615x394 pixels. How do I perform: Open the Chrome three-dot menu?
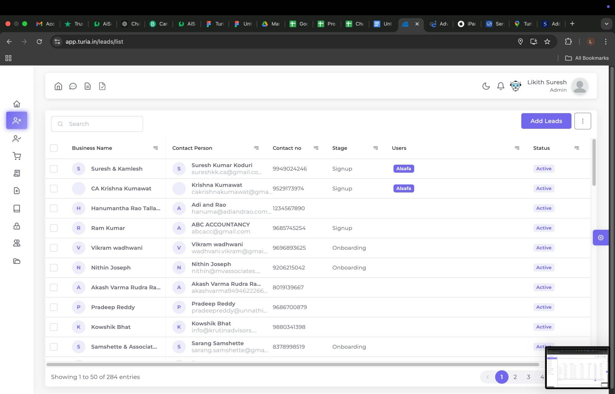606,42
